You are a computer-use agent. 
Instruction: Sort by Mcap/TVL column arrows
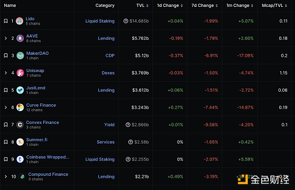tap(286, 5)
